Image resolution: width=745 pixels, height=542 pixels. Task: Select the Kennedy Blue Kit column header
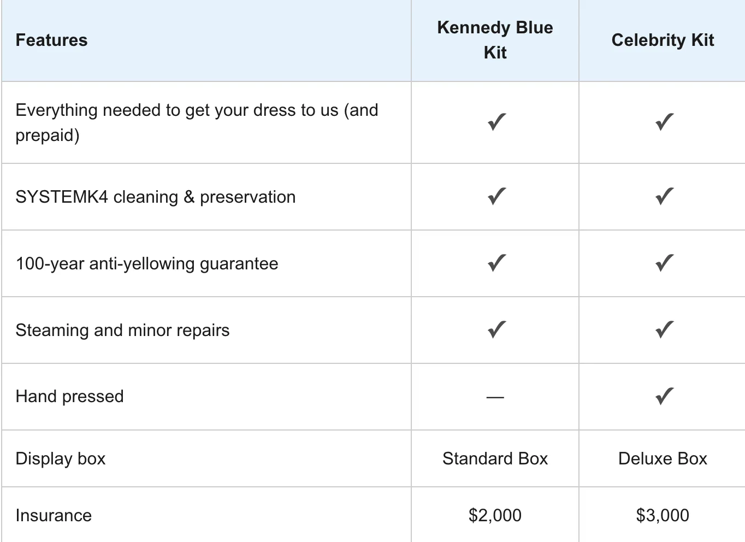point(495,40)
